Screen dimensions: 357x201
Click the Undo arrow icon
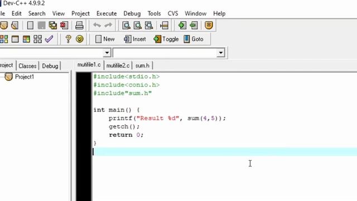pos(97,25)
